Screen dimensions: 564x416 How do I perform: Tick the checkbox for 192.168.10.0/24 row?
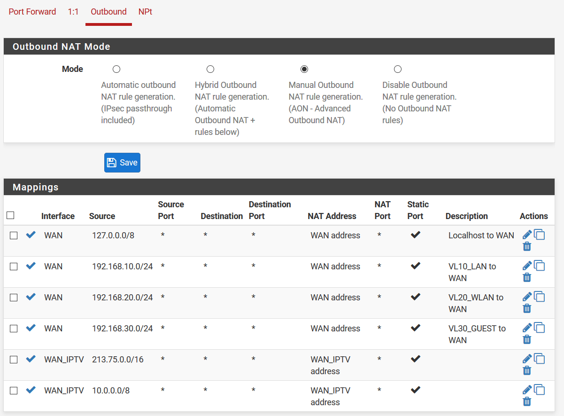tap(14, 267)
